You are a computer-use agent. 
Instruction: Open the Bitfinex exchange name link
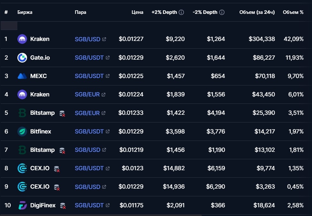click(41, 132)
